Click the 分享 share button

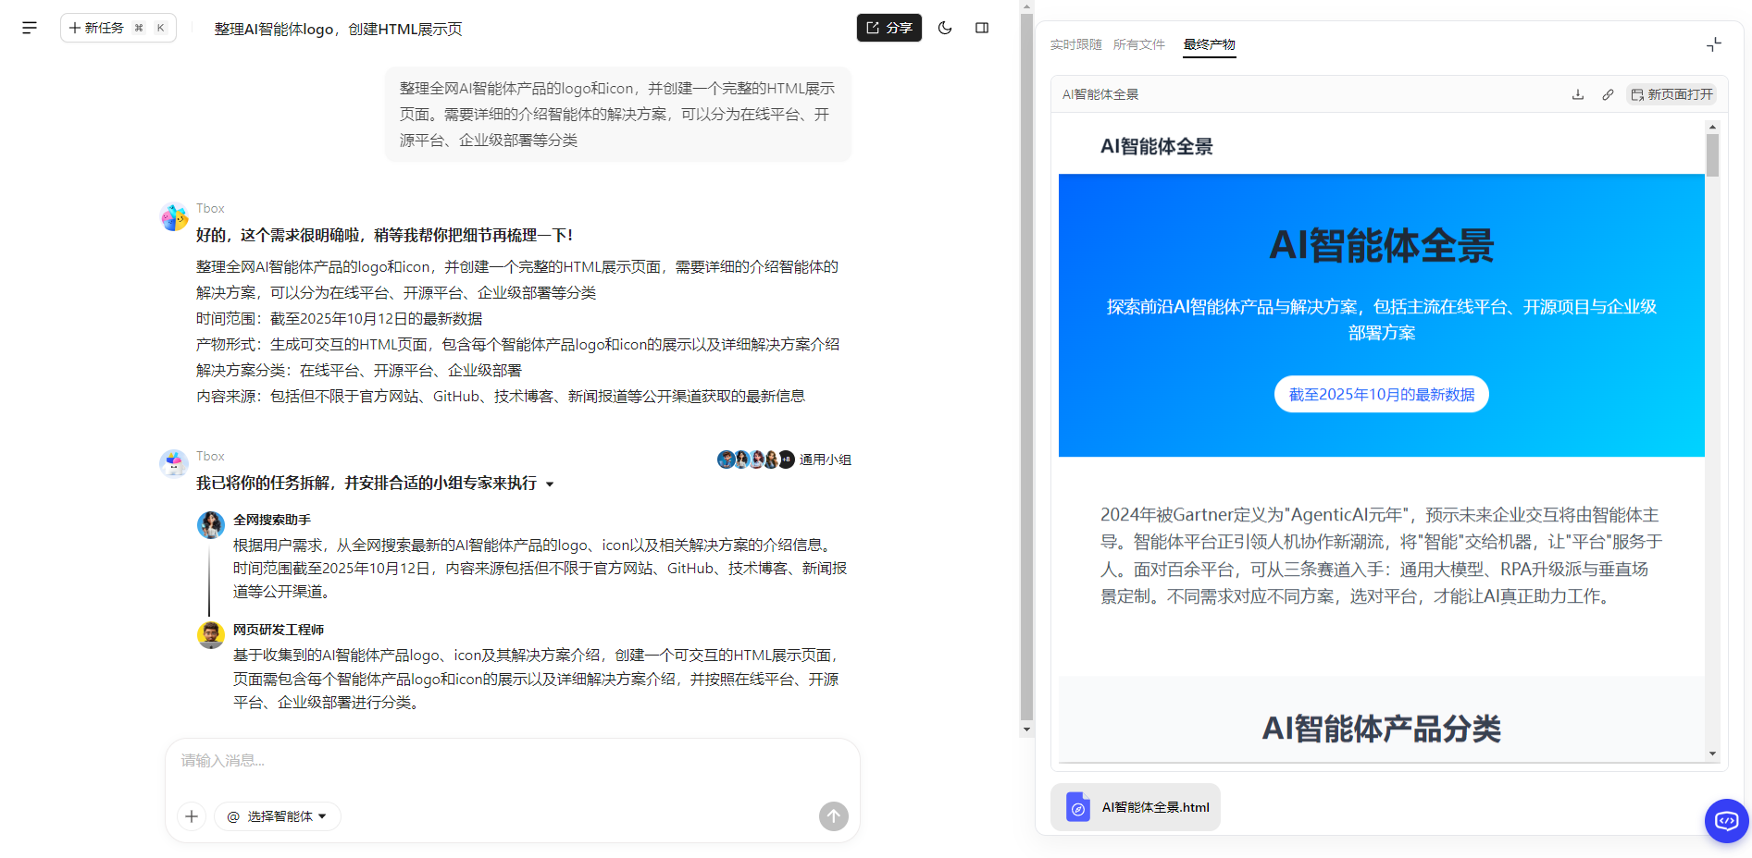tap(888, 28)
